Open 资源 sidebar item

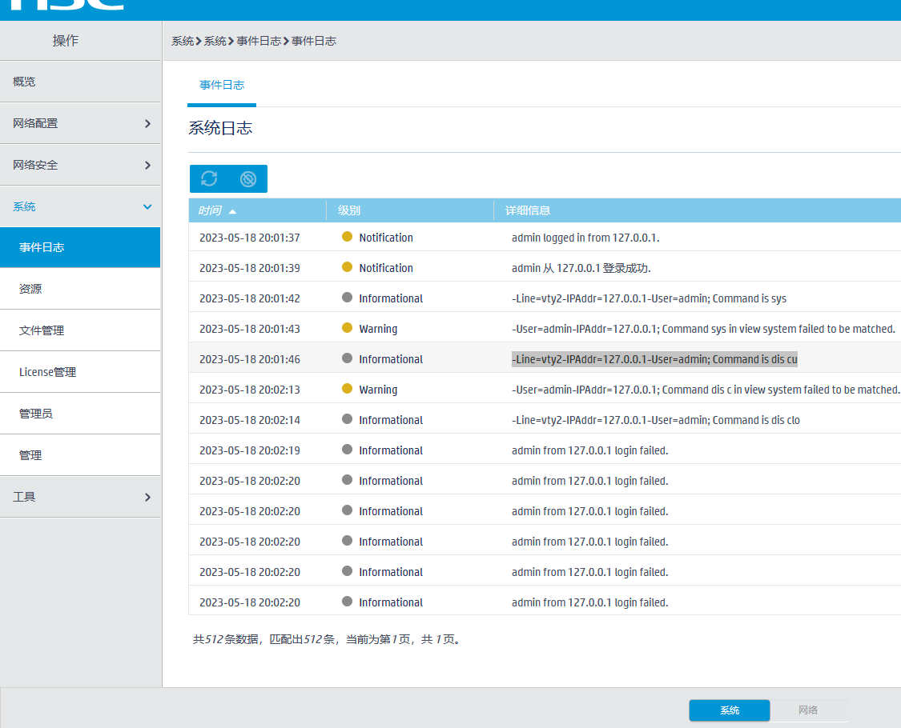click(80, 289)
